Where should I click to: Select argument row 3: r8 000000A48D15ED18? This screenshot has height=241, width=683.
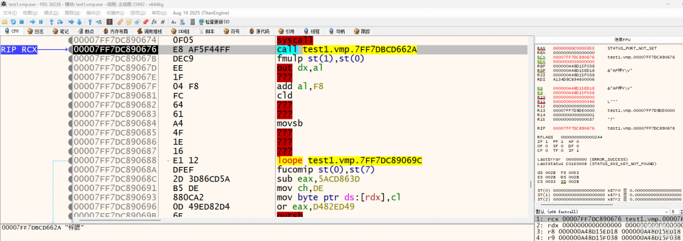pos(608,232)
